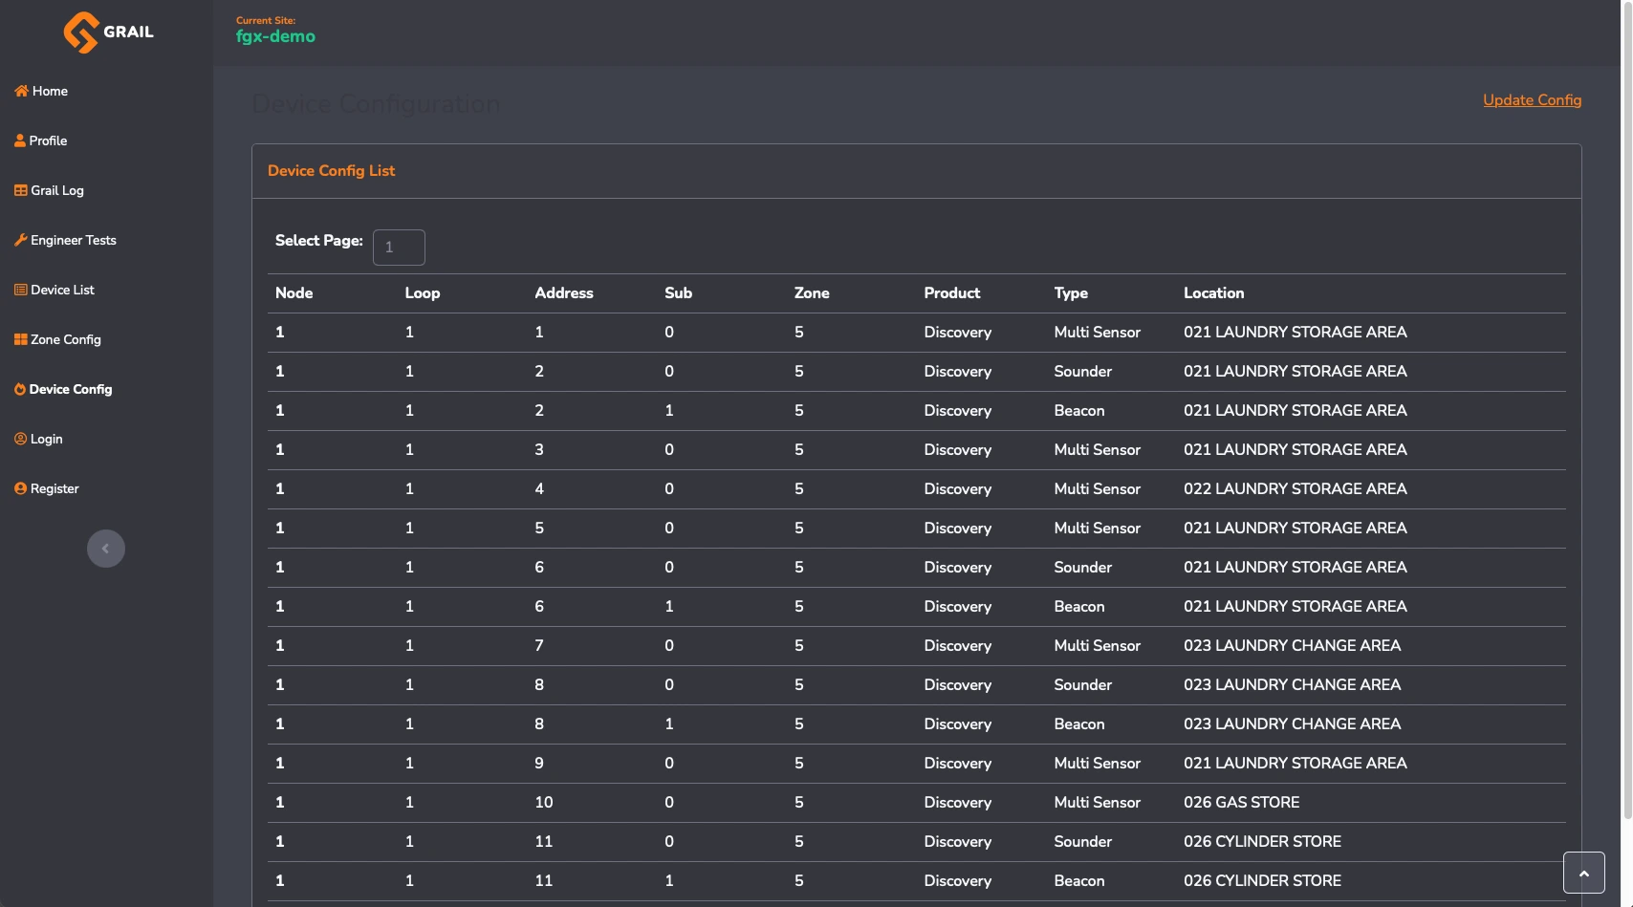Select the 026 GAS STORE row
Screen dimensions: 1633x907
pyautogui.click(x=1241, y=803)
